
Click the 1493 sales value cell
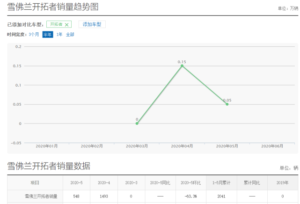pos(104,196)
